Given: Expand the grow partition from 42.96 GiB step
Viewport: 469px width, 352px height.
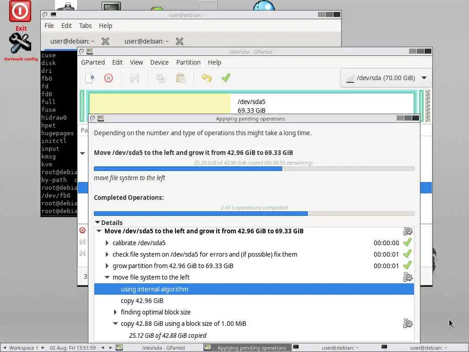Looking at the screenshot, I should (107, 266).
